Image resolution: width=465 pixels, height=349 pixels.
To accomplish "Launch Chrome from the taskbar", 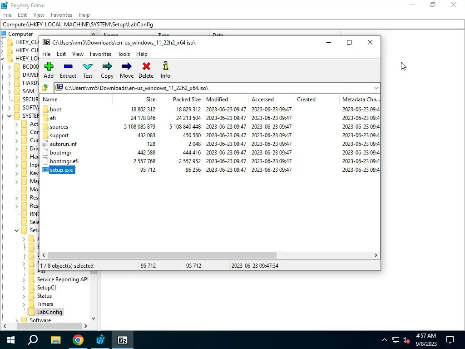I will coord(78,340).
